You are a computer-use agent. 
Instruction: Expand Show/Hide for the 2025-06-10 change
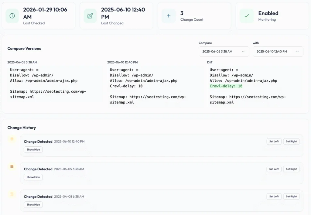pos(33,149)
